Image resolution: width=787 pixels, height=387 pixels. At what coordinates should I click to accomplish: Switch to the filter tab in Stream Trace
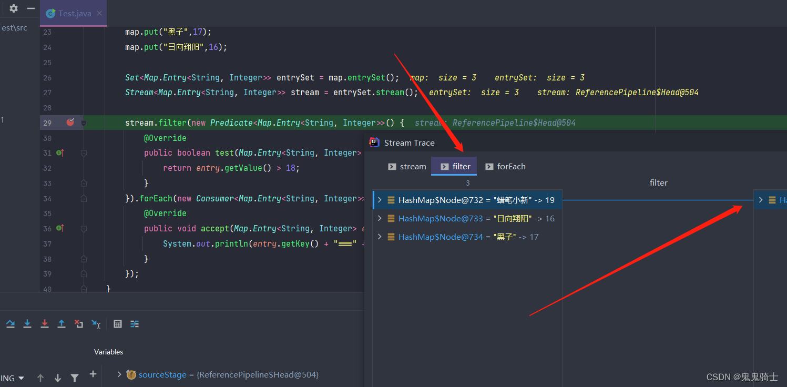pyautogui.click(x=455, y=167)
